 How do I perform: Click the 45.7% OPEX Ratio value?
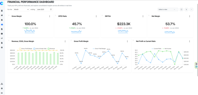pos(77,24)
